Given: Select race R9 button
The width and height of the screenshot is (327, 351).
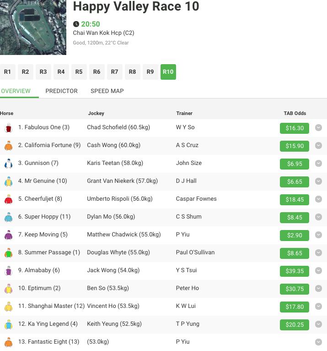Looking at the screenshot, I should 150,72.
